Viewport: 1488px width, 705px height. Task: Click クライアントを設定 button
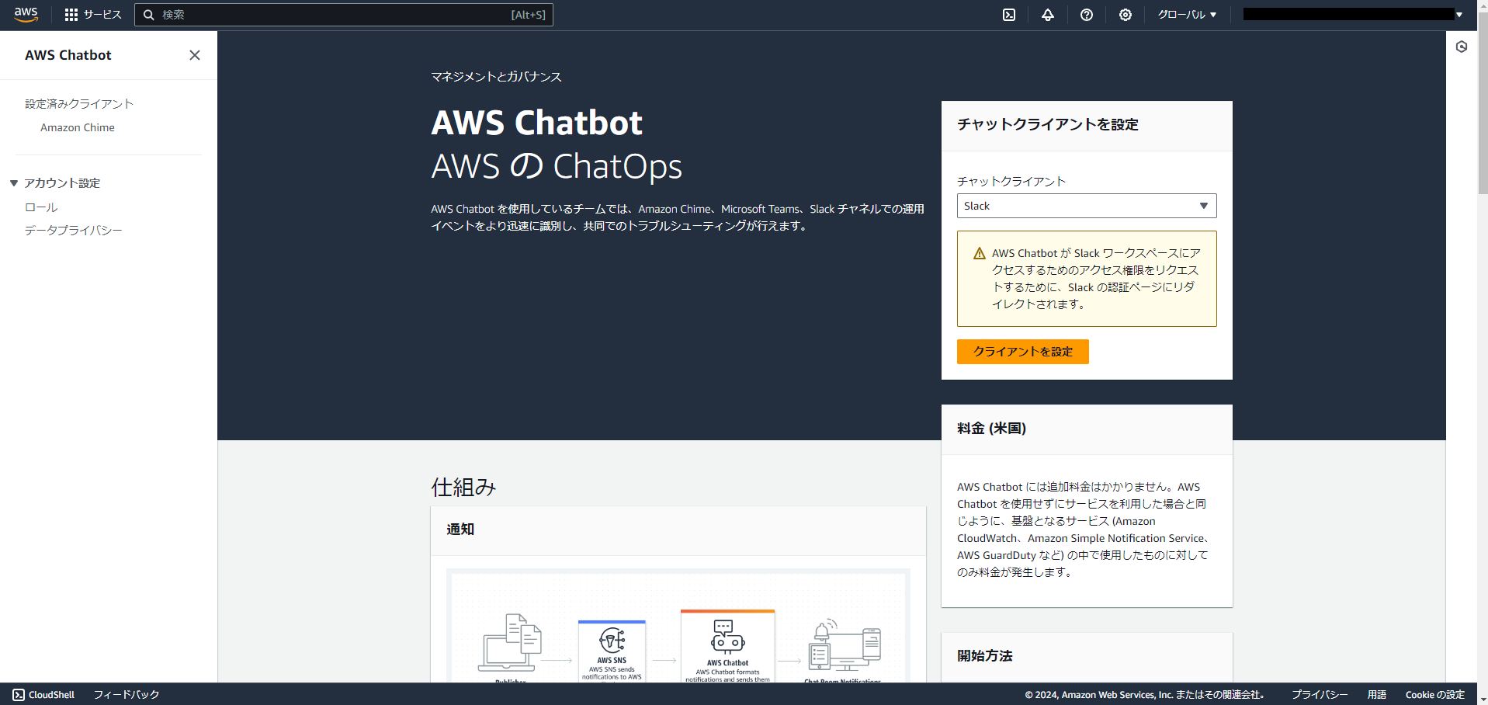pyautogui.click(x=1023, y=352)
